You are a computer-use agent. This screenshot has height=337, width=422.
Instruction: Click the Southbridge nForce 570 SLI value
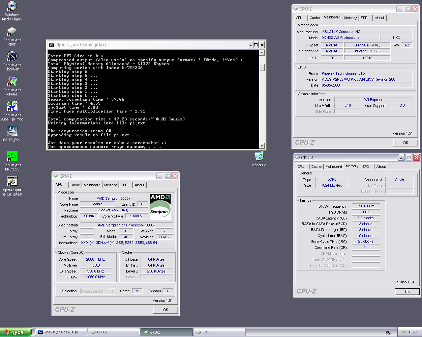(367, 51)
